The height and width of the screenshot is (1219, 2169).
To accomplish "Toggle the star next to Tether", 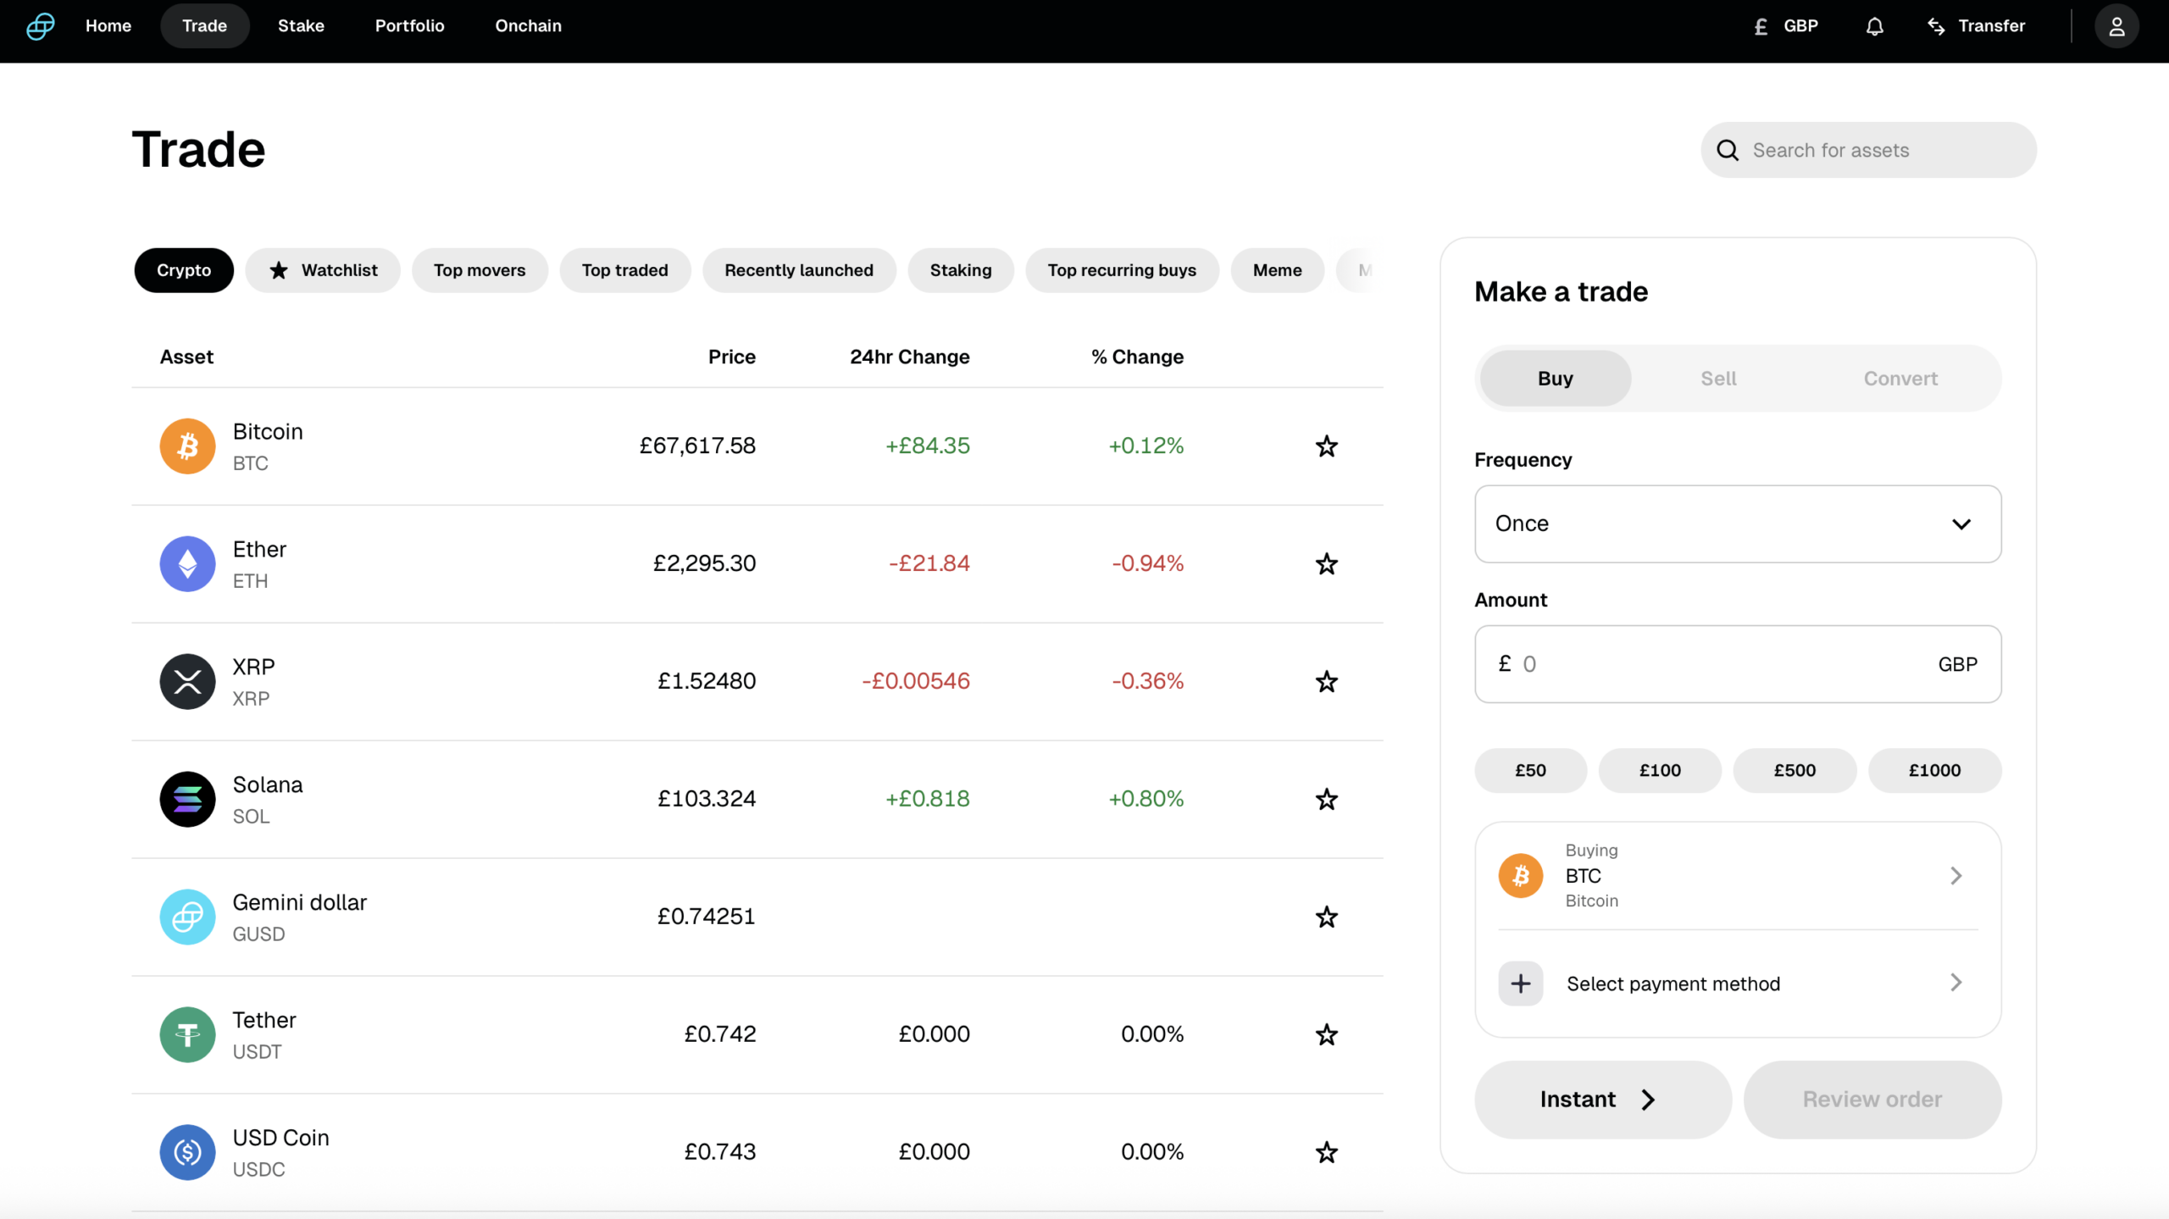I will coord(1326,1034).
